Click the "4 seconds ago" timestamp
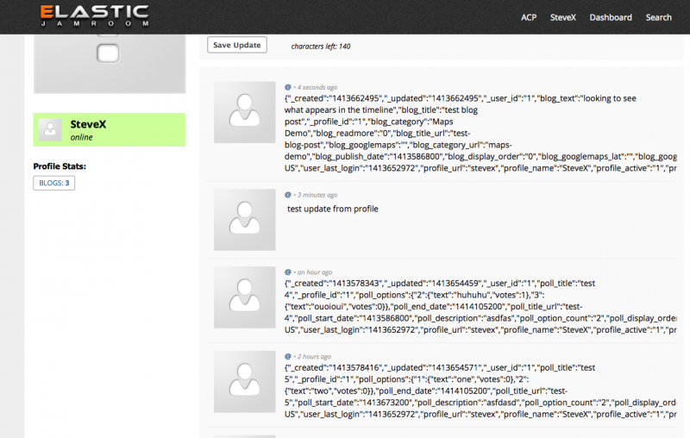 pos(317,87)
